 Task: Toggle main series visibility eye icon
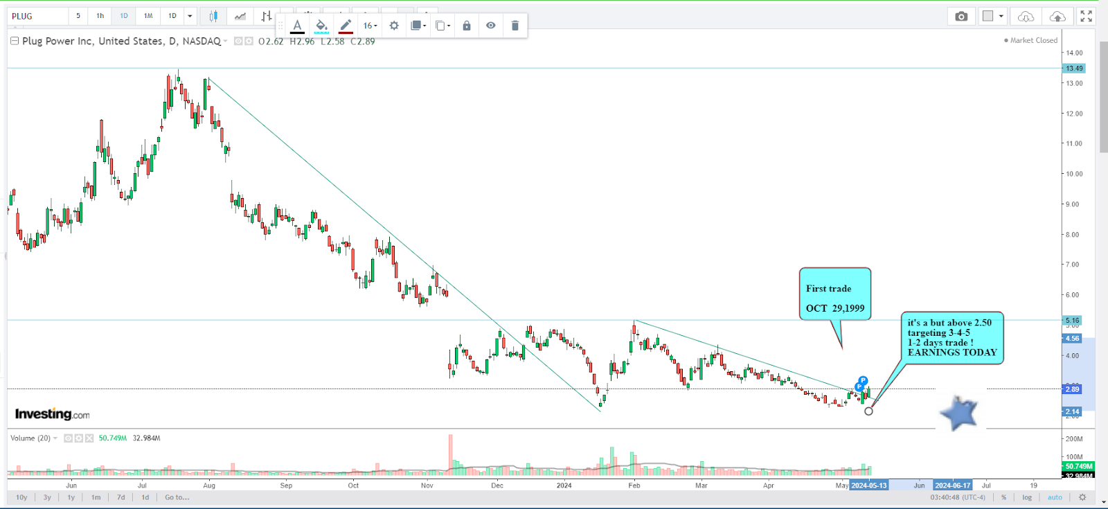point(238,42)
